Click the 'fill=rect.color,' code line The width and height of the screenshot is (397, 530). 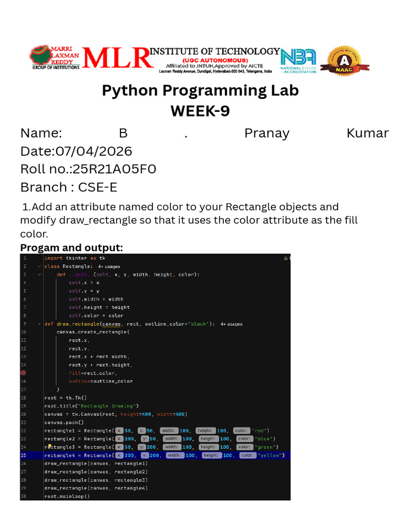93,373
